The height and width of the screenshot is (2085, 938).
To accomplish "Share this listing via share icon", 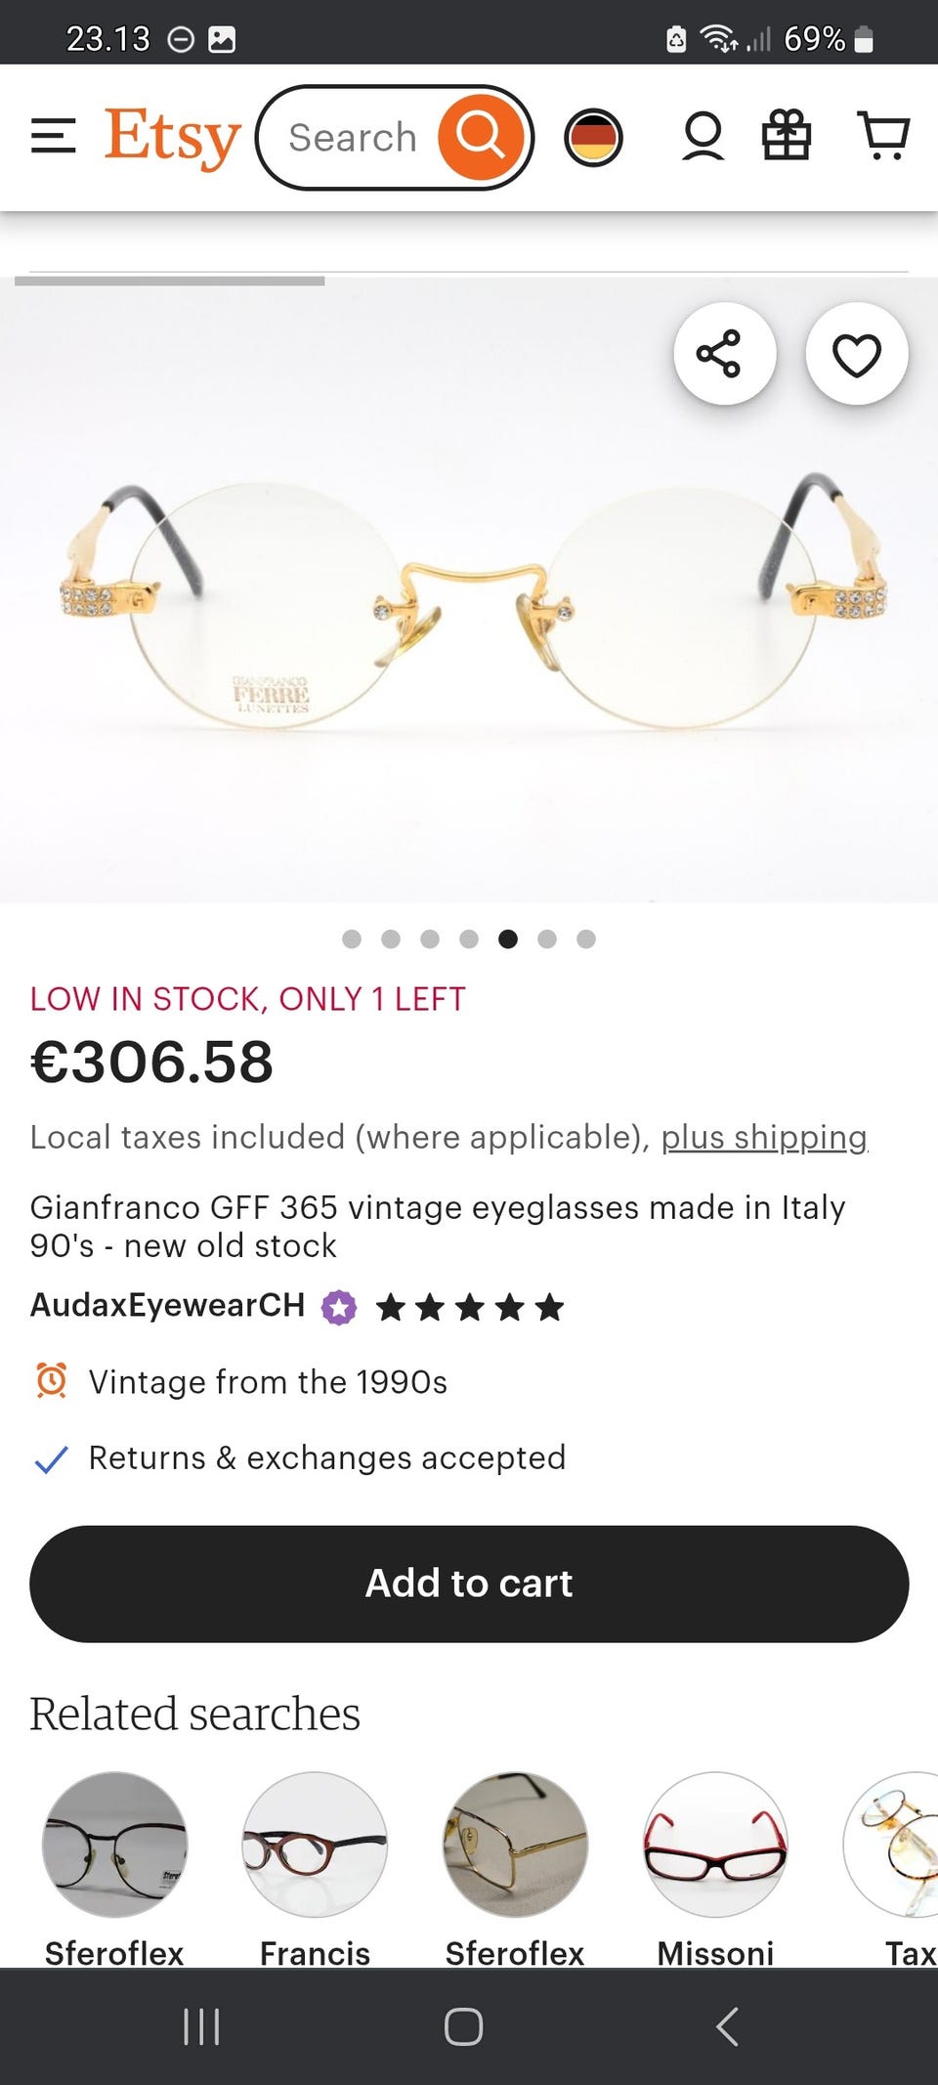I will pos(724,354).
